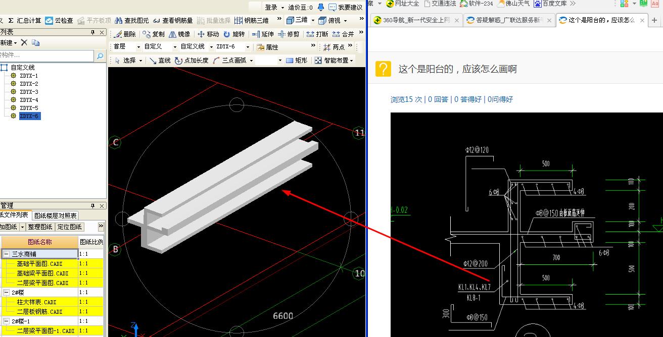Switch to 图纸楼层对照表 tab
This screenshot has height=337, width=663.
(55, 215)
